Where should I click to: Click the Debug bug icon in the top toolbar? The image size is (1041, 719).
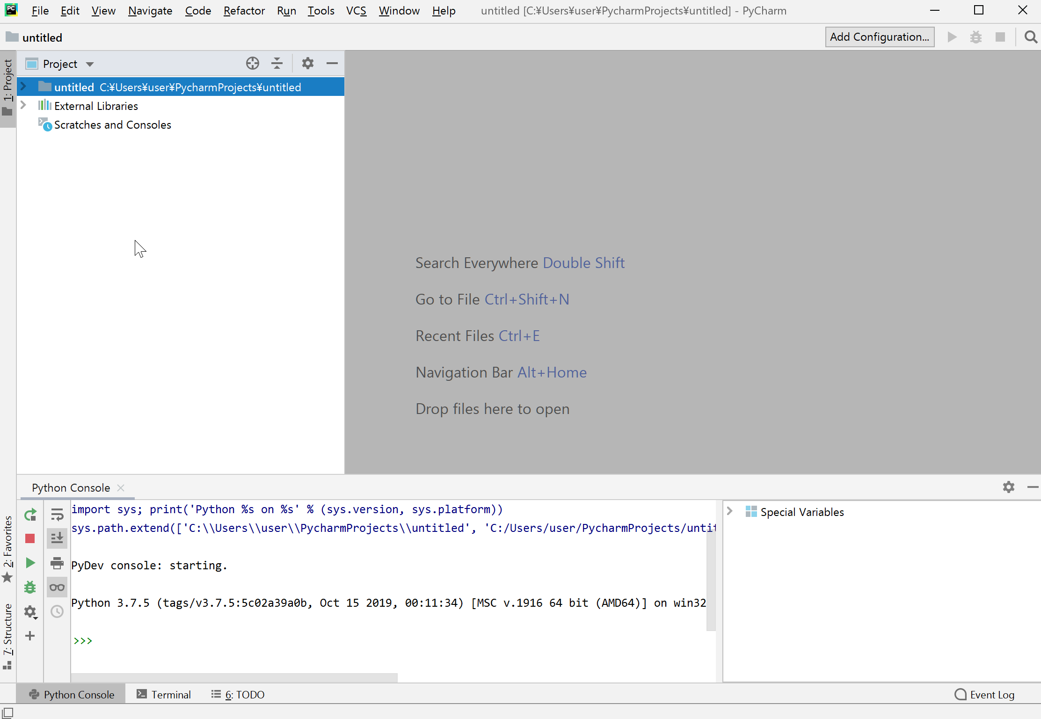pyautogui.click(x=976, y=37)
